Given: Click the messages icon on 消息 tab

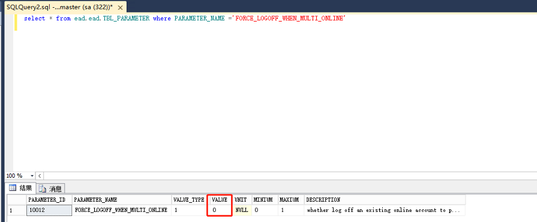Looking at the screenshot, I should tap(43, 188).
